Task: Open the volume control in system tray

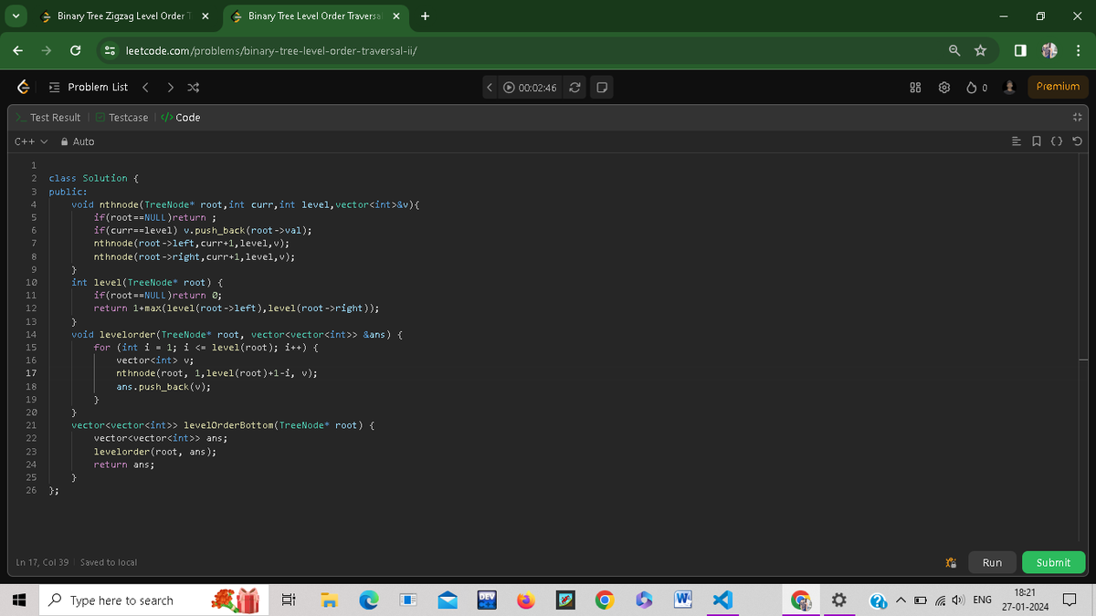Action: click(x=957, y=600)
